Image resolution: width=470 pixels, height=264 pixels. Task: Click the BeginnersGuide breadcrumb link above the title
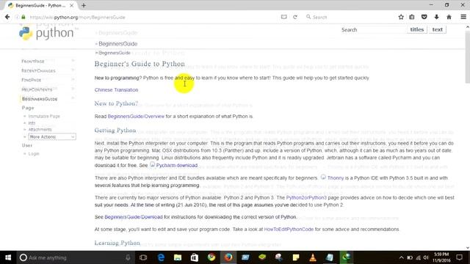(x=115, y=53)
